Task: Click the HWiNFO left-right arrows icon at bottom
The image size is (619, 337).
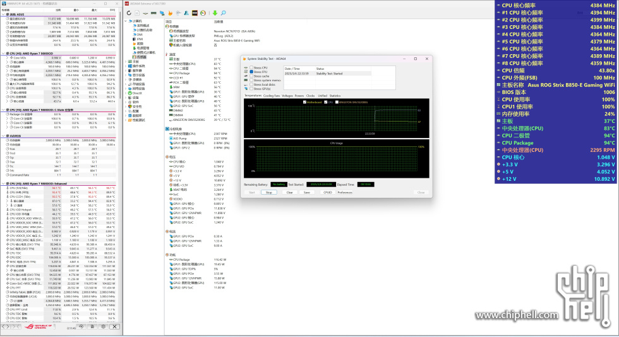Action: pyautogui.click(x=6, y=326)
